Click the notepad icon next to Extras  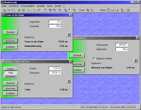pyautogui.click(x=108, y=10)
